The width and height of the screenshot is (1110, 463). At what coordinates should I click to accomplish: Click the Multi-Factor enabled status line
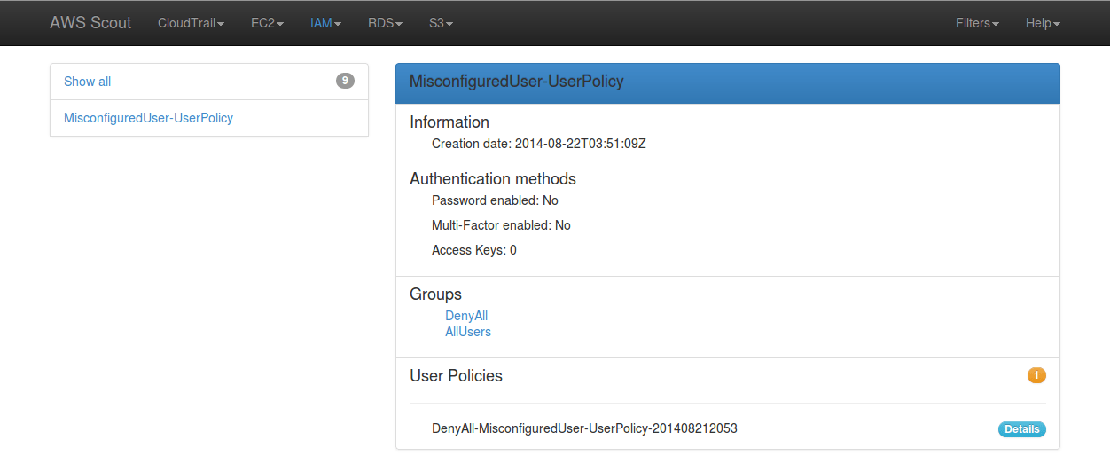pyautogui.click(x=501, y=225)
